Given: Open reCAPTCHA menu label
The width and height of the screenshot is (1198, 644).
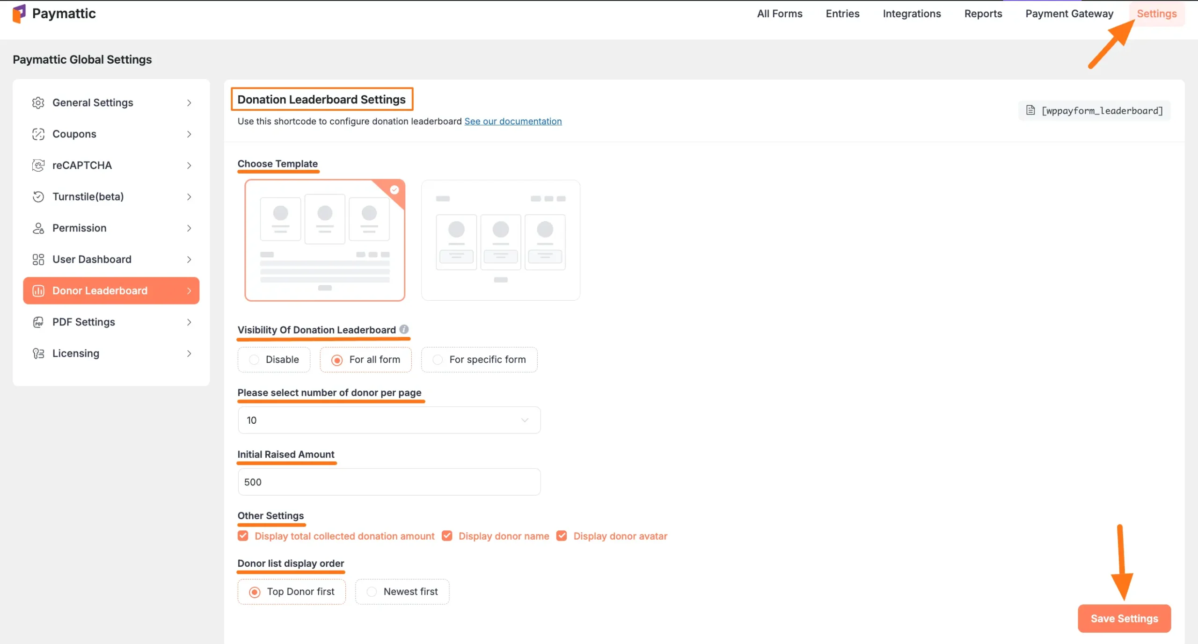Looking at the screenshot, I should pyautogui.click(x=82, y=166).
